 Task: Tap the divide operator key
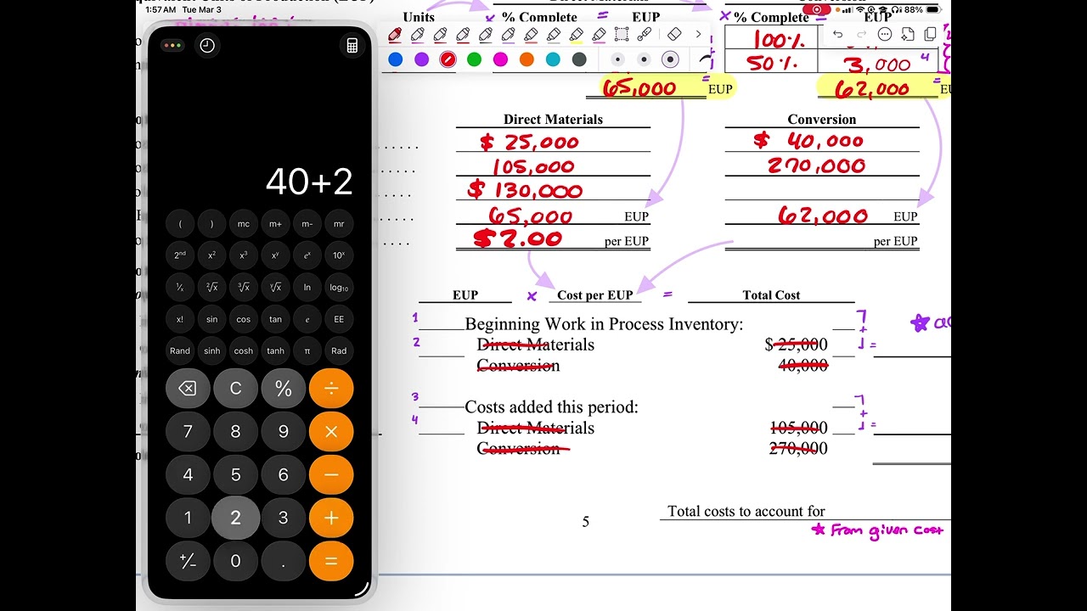[x=331, y=389]
